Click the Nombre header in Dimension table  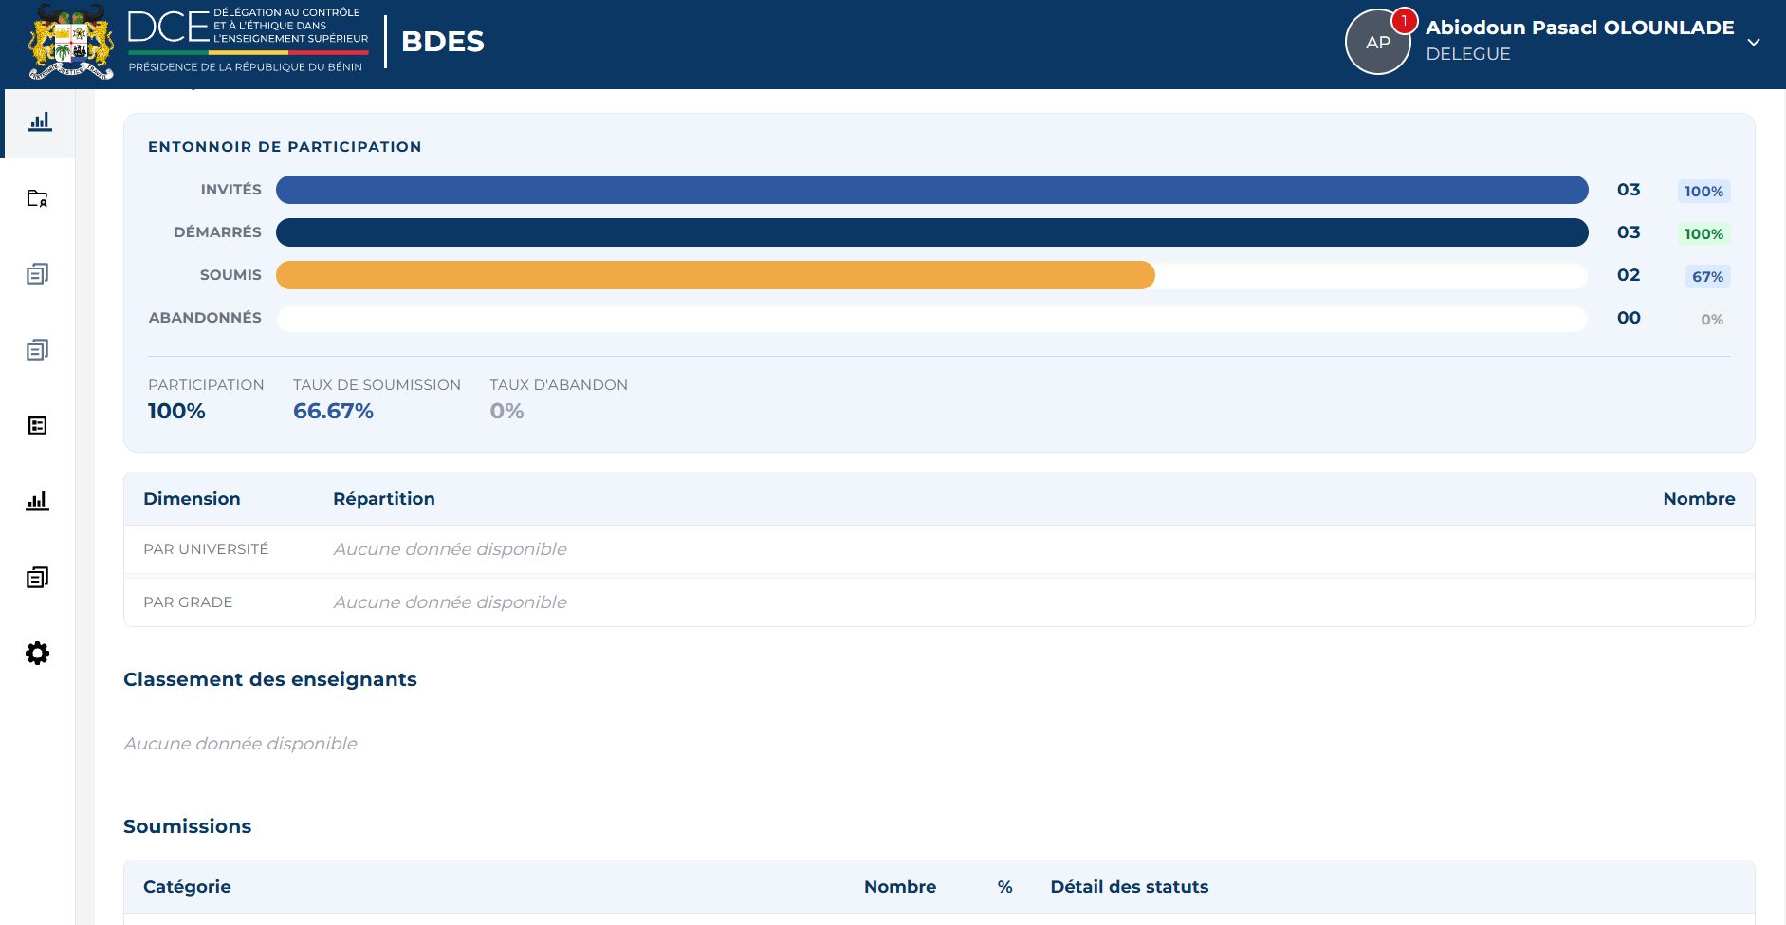pos(1699,499)
